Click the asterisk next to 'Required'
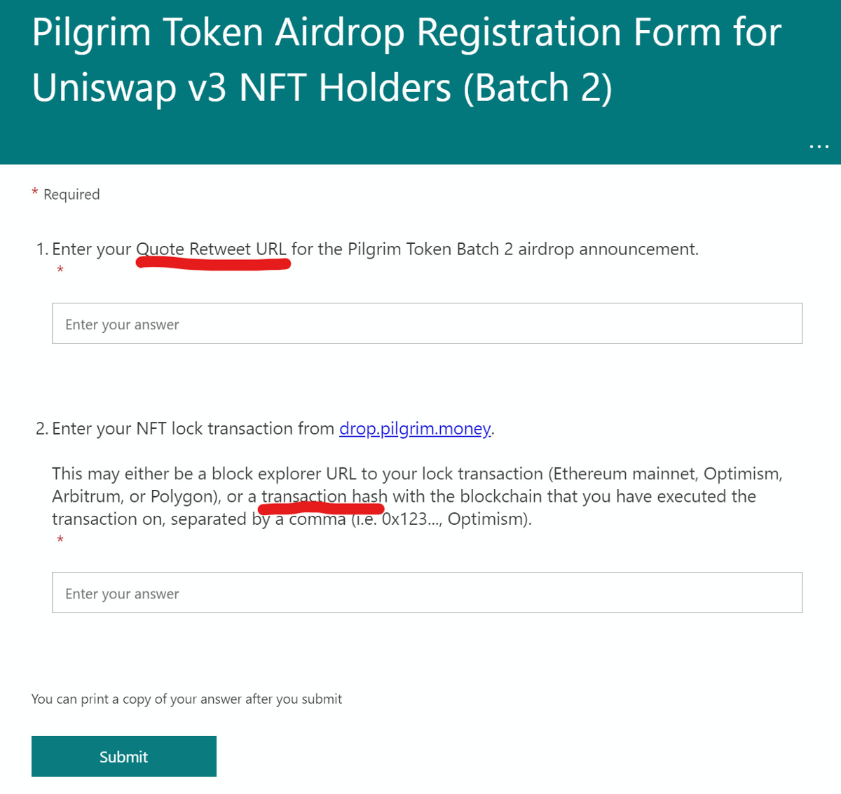Screen dimensions: 841x794 tap(34, 191)
